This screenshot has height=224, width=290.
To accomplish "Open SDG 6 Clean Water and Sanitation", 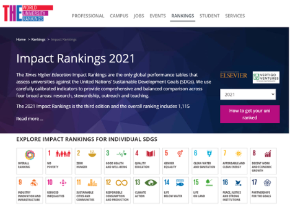I will [x=204, y=161].
